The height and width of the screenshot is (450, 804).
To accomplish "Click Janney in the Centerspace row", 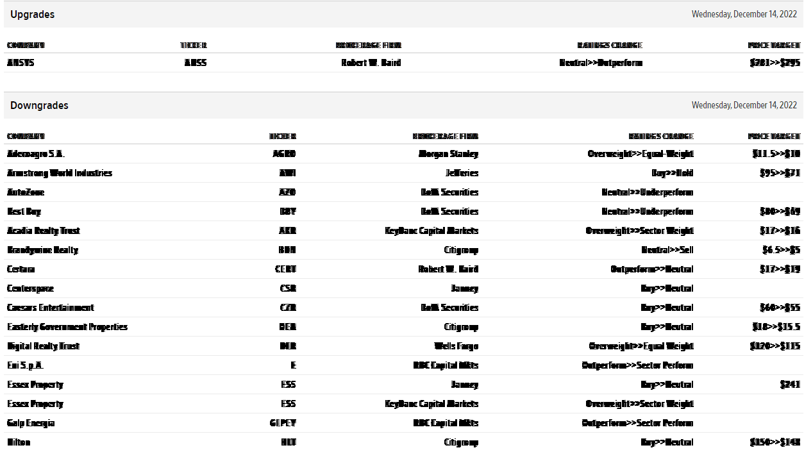I will (x=465, y=288).
